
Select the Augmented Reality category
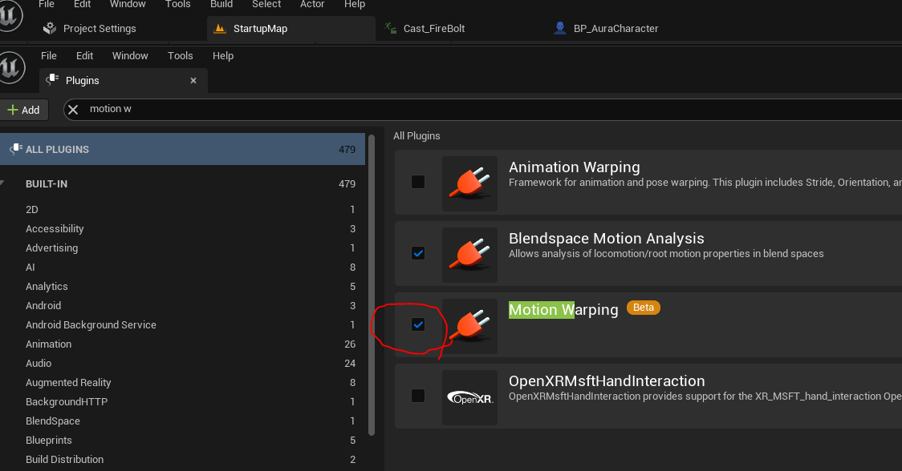pos(182,383)
